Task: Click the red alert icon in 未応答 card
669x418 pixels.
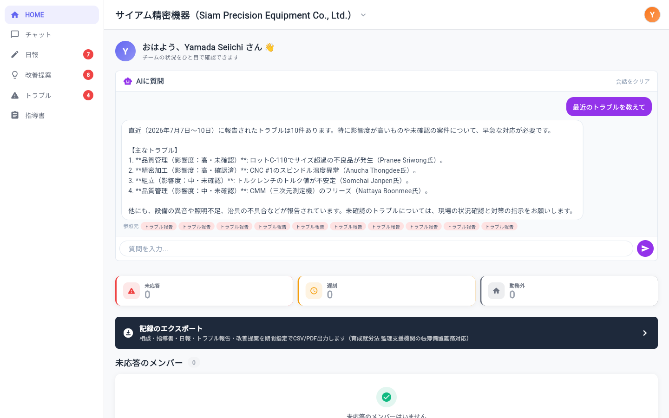Action: click(131, 291)
